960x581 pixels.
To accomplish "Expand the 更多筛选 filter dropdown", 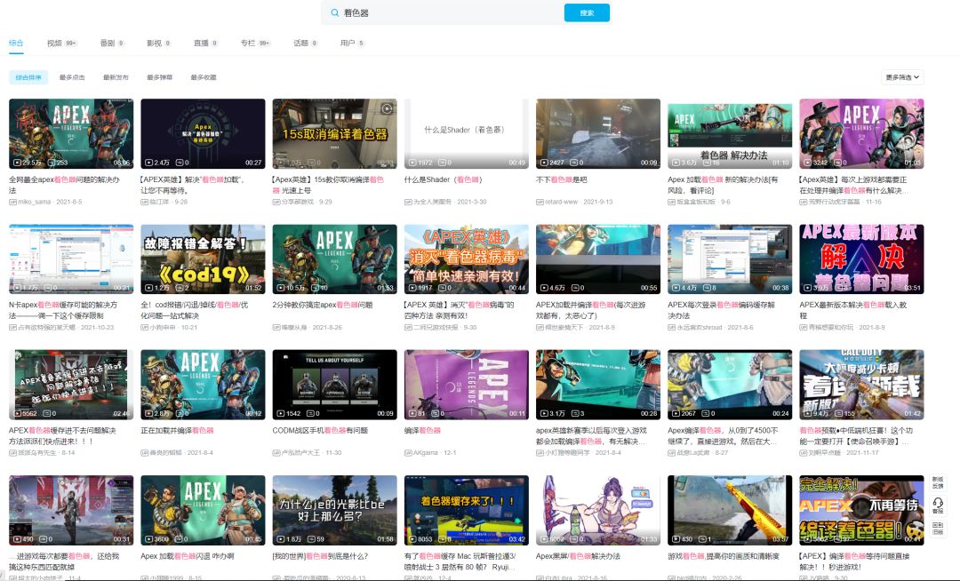I will (902, 77).
